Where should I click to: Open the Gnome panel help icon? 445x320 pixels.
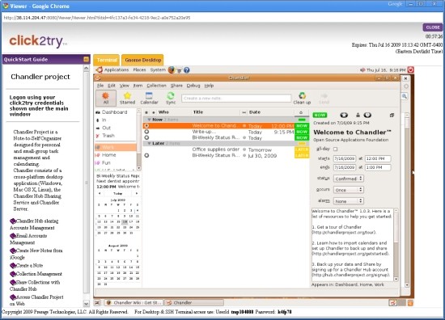pos(186,70)
